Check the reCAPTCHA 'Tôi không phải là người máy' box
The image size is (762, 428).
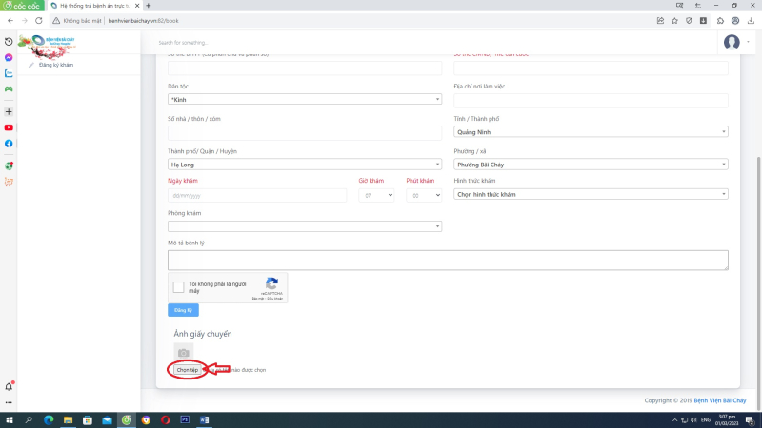tap(178, 287)
